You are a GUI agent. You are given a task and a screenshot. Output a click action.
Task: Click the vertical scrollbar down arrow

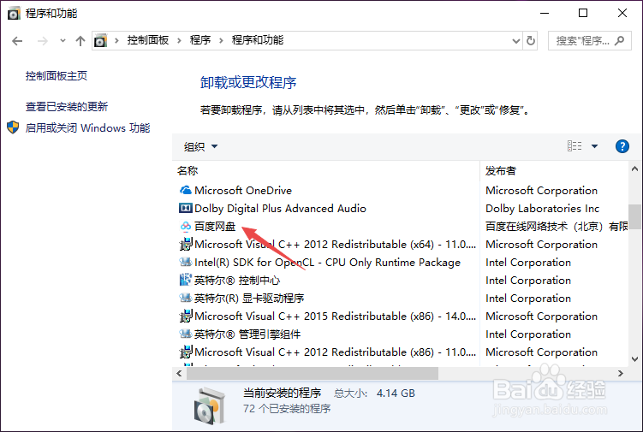pyautogui.click(x=634, y=359)
